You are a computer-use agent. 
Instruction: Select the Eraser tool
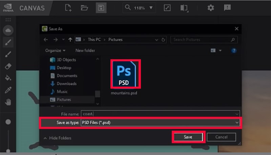[x=8, y=66]
